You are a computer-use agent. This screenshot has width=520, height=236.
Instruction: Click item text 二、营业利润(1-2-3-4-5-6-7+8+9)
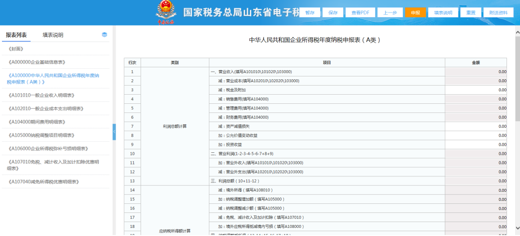click(x=242, y=154)
